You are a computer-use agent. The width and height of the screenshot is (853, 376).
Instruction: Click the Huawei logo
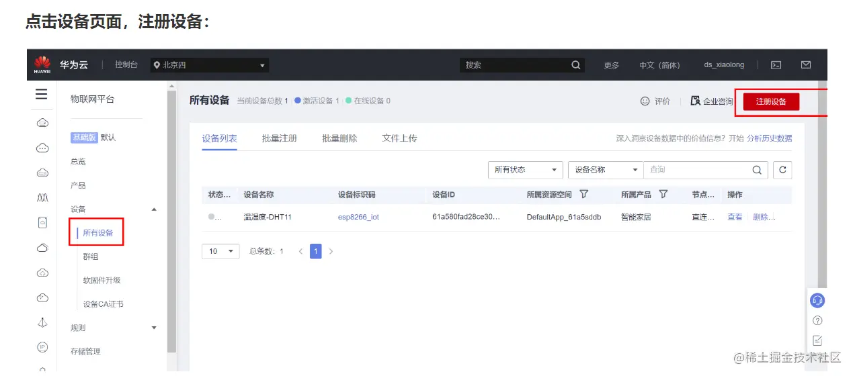(x=42, y=65)
